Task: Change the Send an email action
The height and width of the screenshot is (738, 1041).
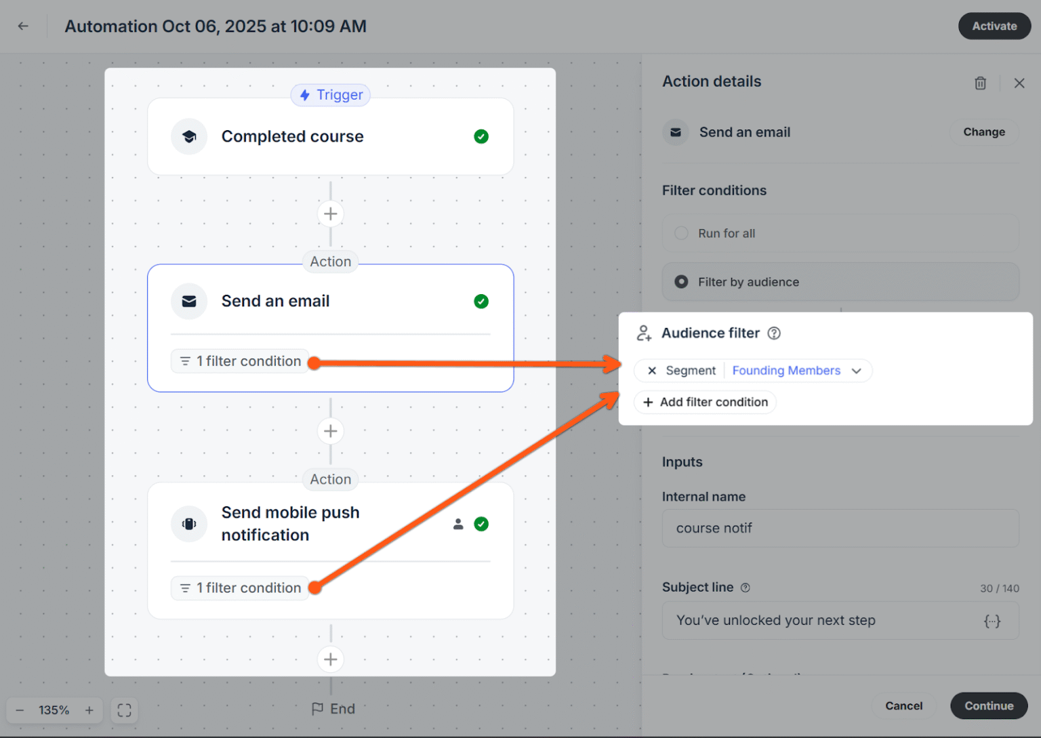Action: coord(984,132)
